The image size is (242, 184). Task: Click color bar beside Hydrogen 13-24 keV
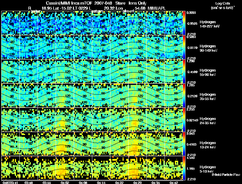[x=184, y=144]
